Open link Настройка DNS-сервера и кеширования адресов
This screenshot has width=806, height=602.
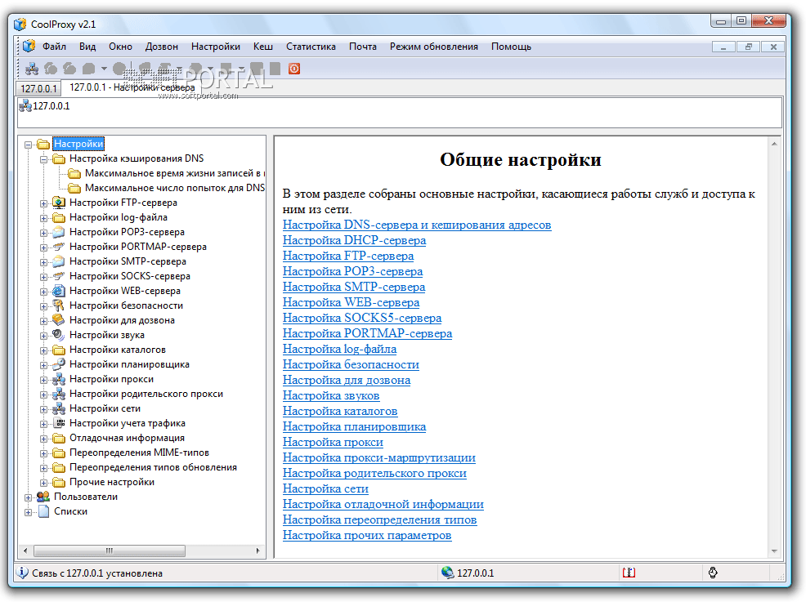[x=417, y=225]
